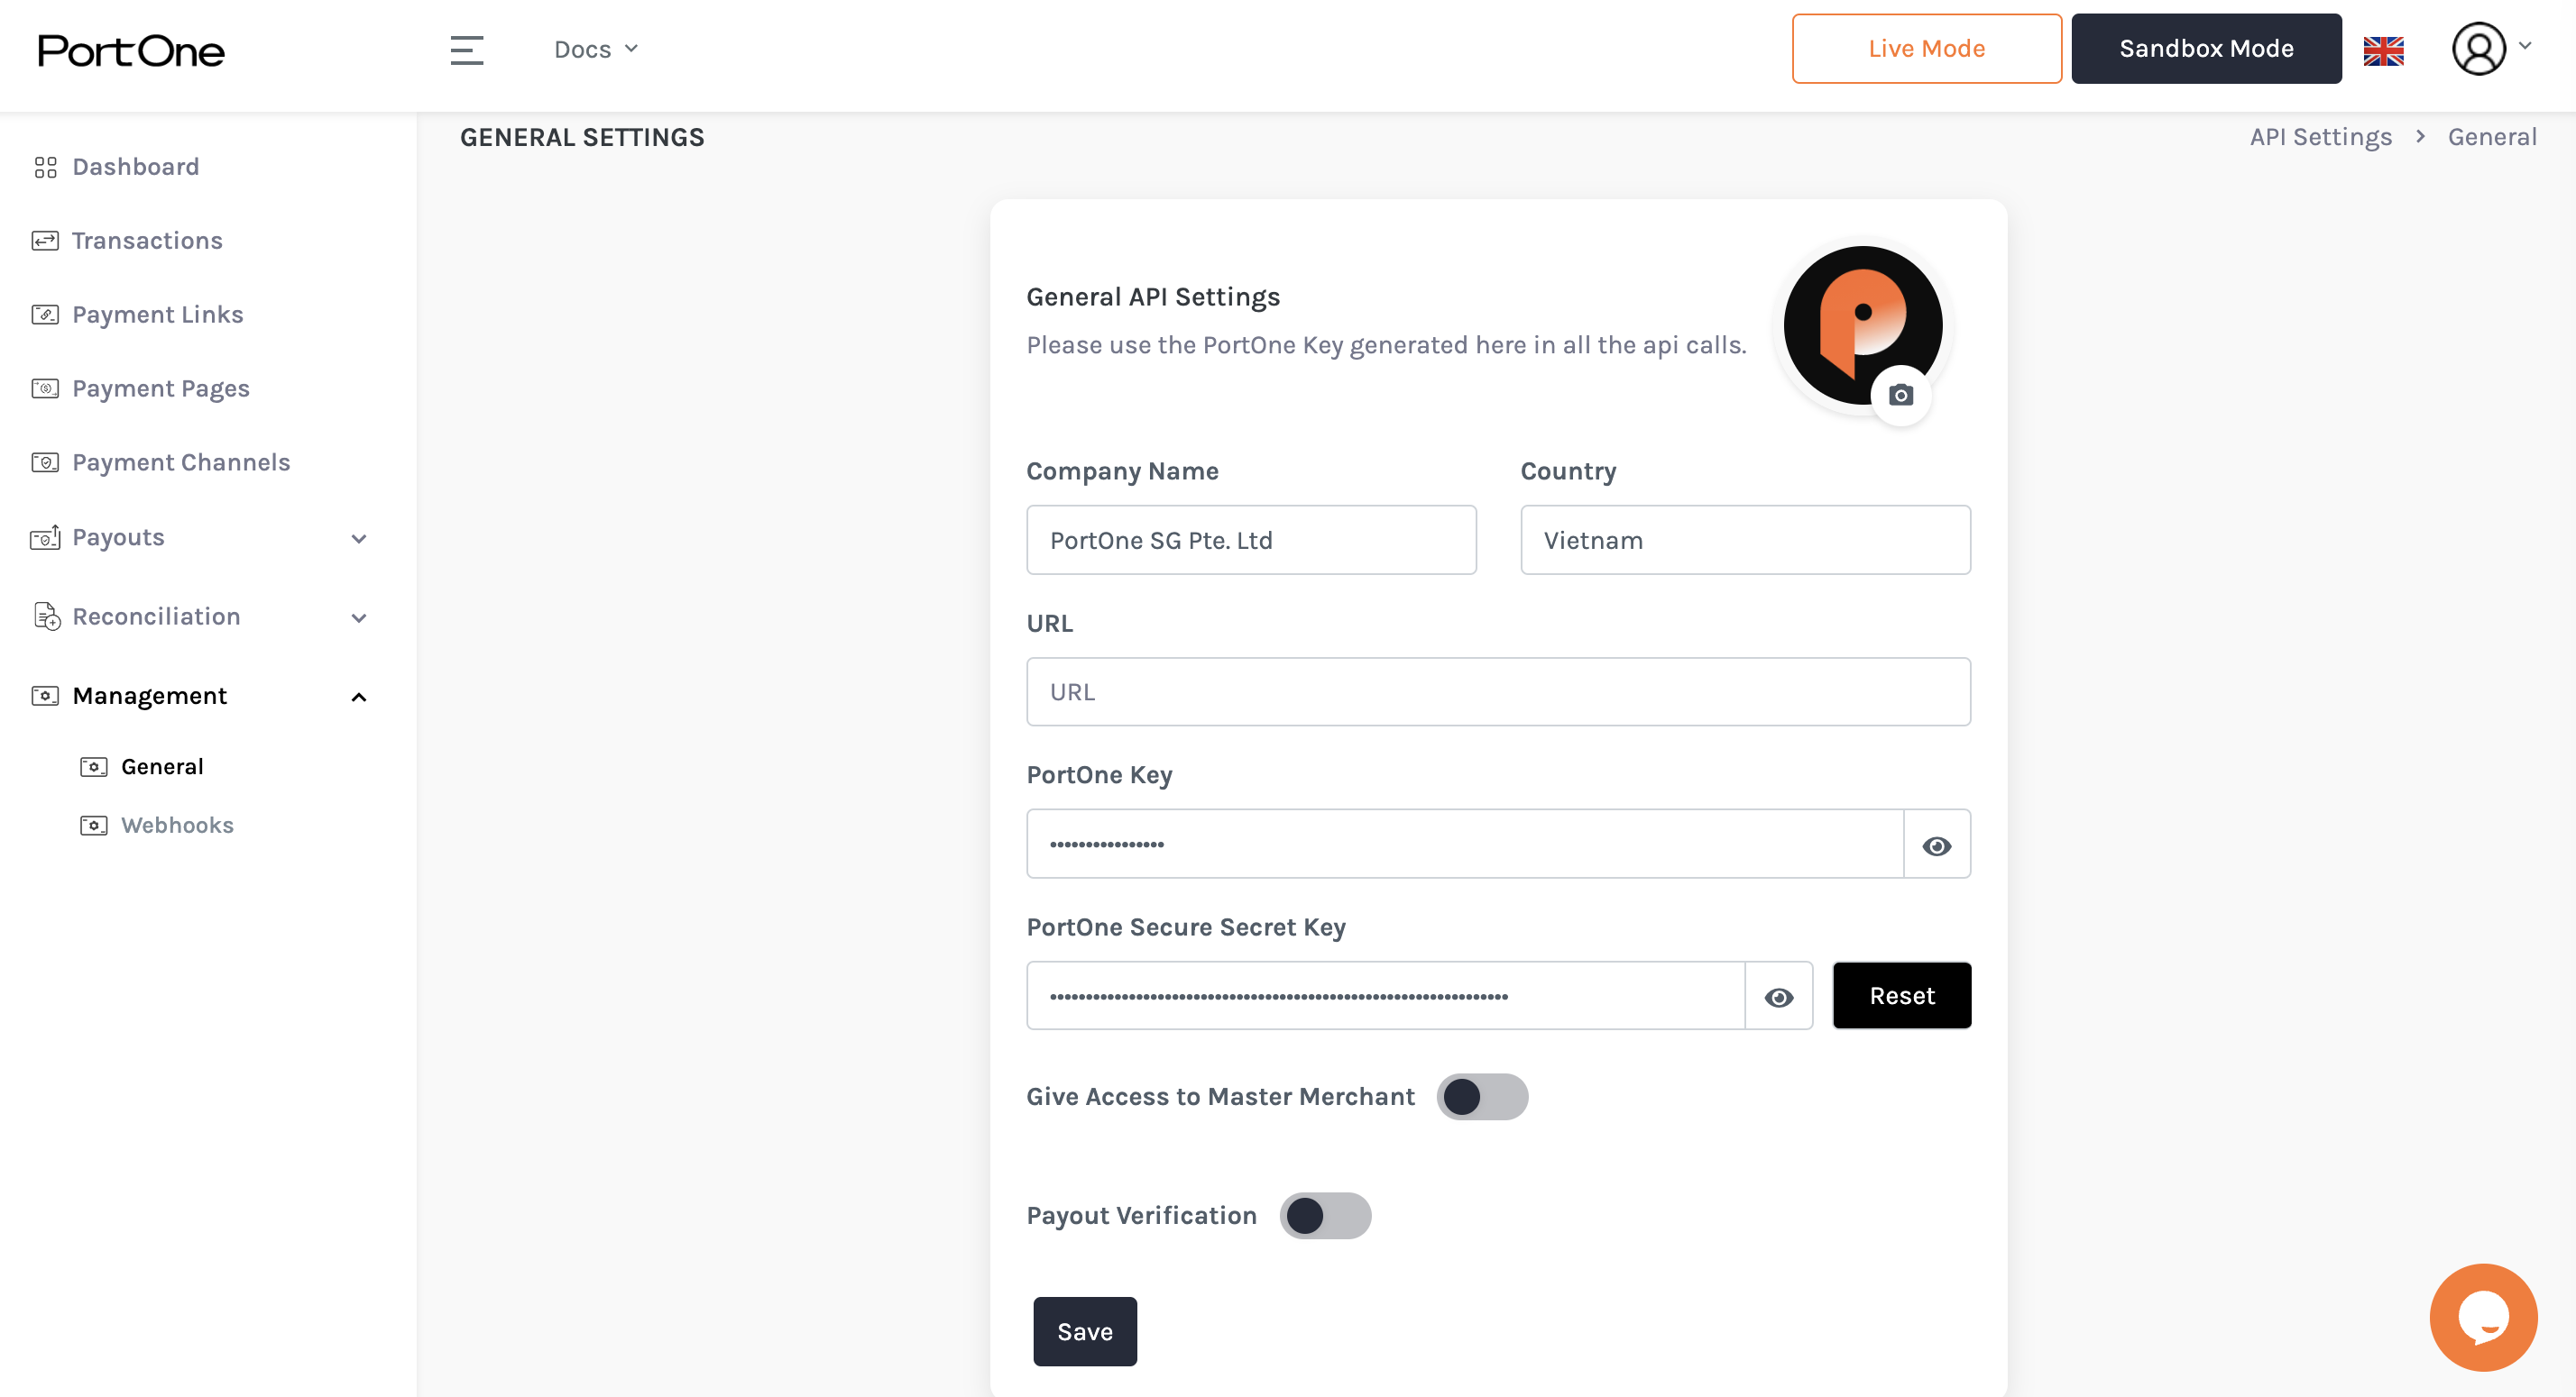Switch to Live Mode
Image resolution: width=2576 pixels, height=1397 pixels.
pyautogui.click(x=1926, y=48)
